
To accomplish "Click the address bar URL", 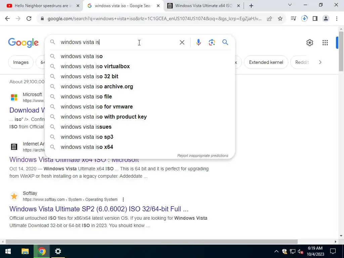I will click(155, 19).
